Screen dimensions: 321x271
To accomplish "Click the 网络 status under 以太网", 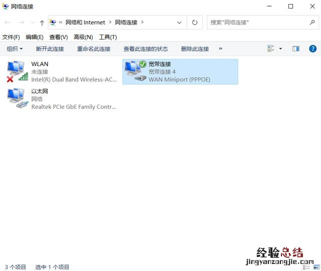I will tap(37, 99).
